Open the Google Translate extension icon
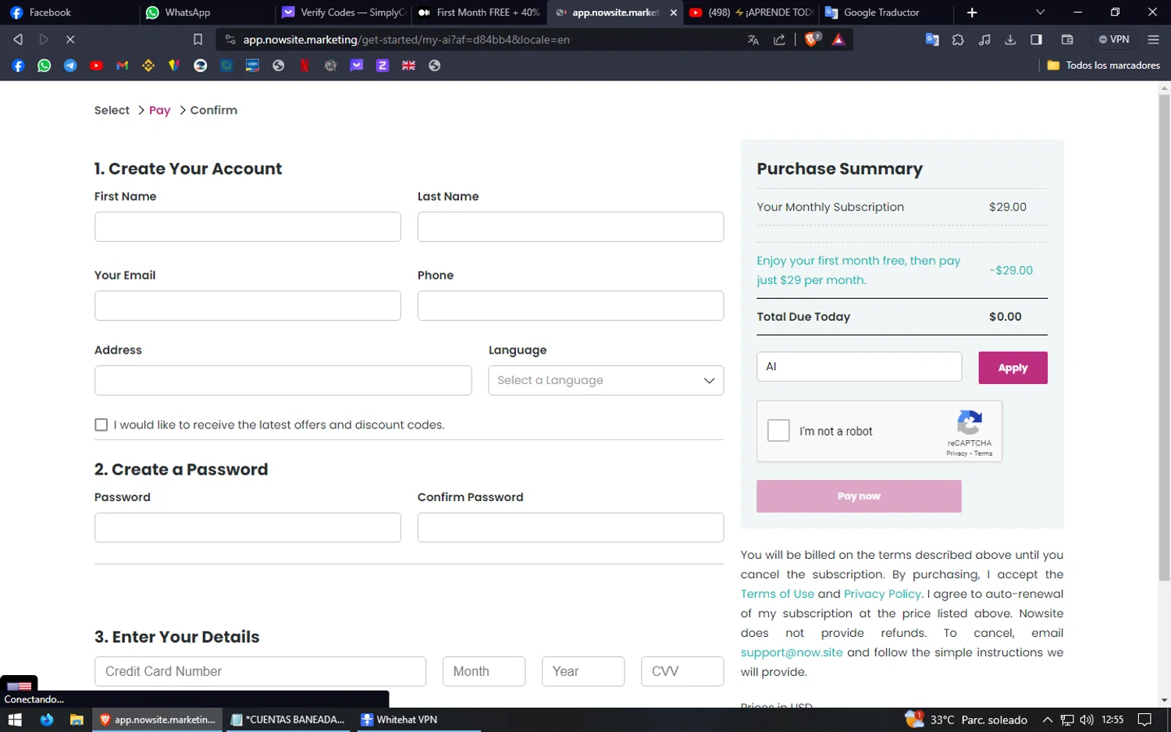The width and height of the screenshot is (1171, 732). coord(932,39)
